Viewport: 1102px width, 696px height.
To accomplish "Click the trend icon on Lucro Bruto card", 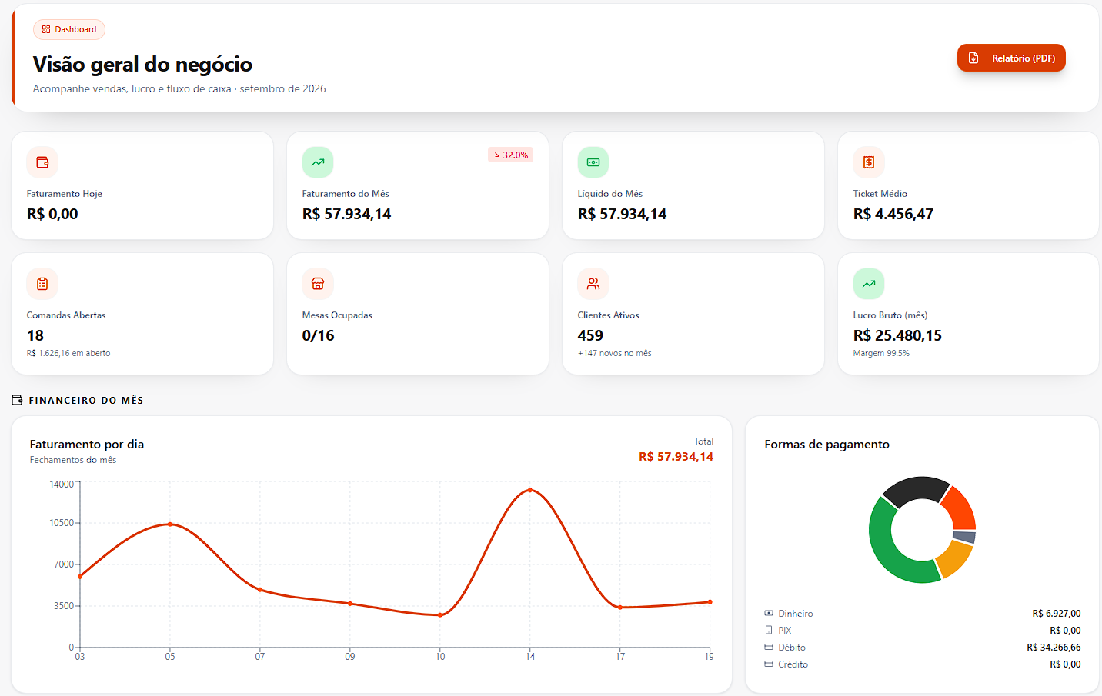I will pos(869,284).
